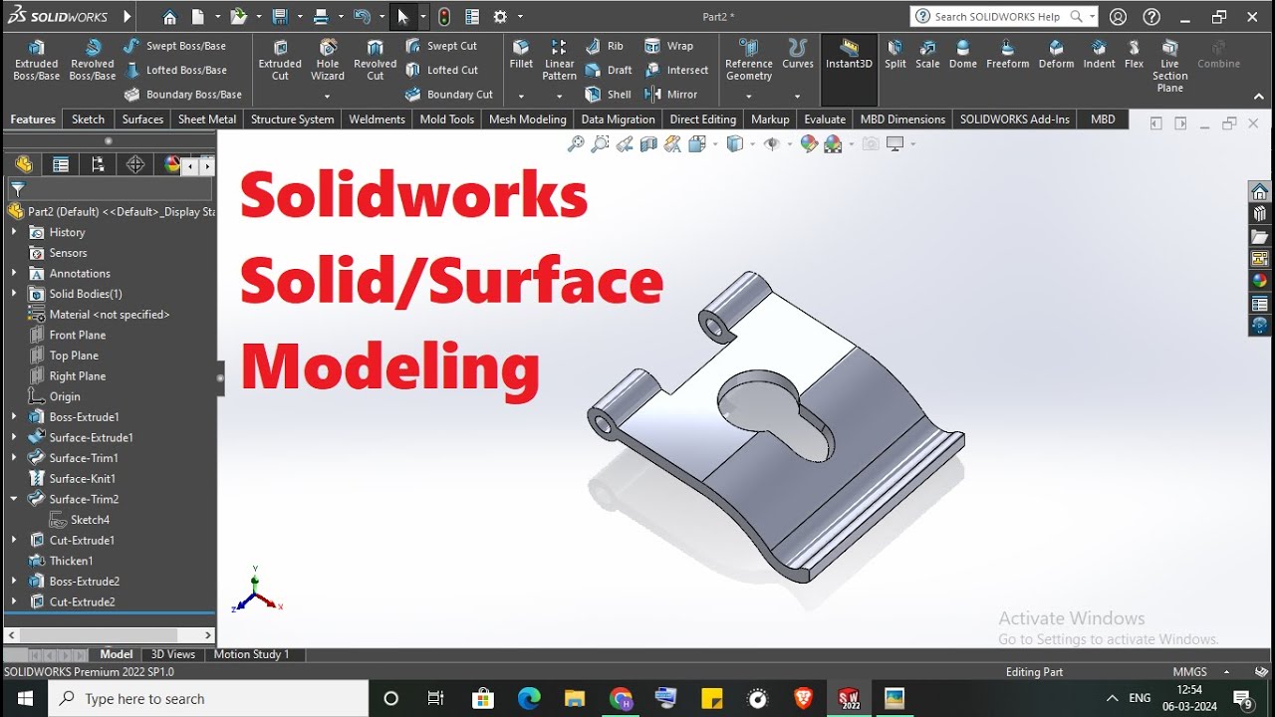Select the Freeform tool
This screenshot has height=717, width=1275.
(x=1008, y=55)
